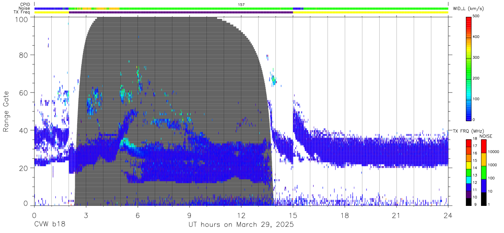Click the 80 tick on Range Gate axis
504x233 pixels.
click(24, 55)
